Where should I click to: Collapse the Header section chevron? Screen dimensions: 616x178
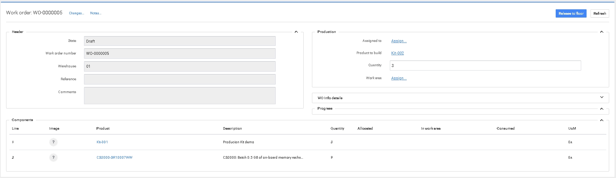(x=296, y=32)
